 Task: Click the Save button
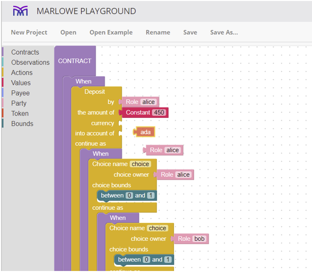(x=190, y=32)
